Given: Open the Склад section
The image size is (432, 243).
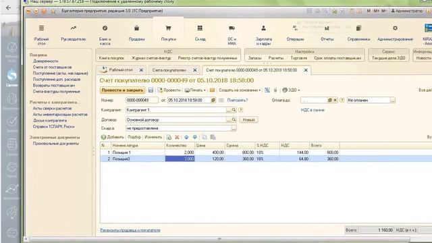Looking at the screenshot, I should click(x=200, y=33).
